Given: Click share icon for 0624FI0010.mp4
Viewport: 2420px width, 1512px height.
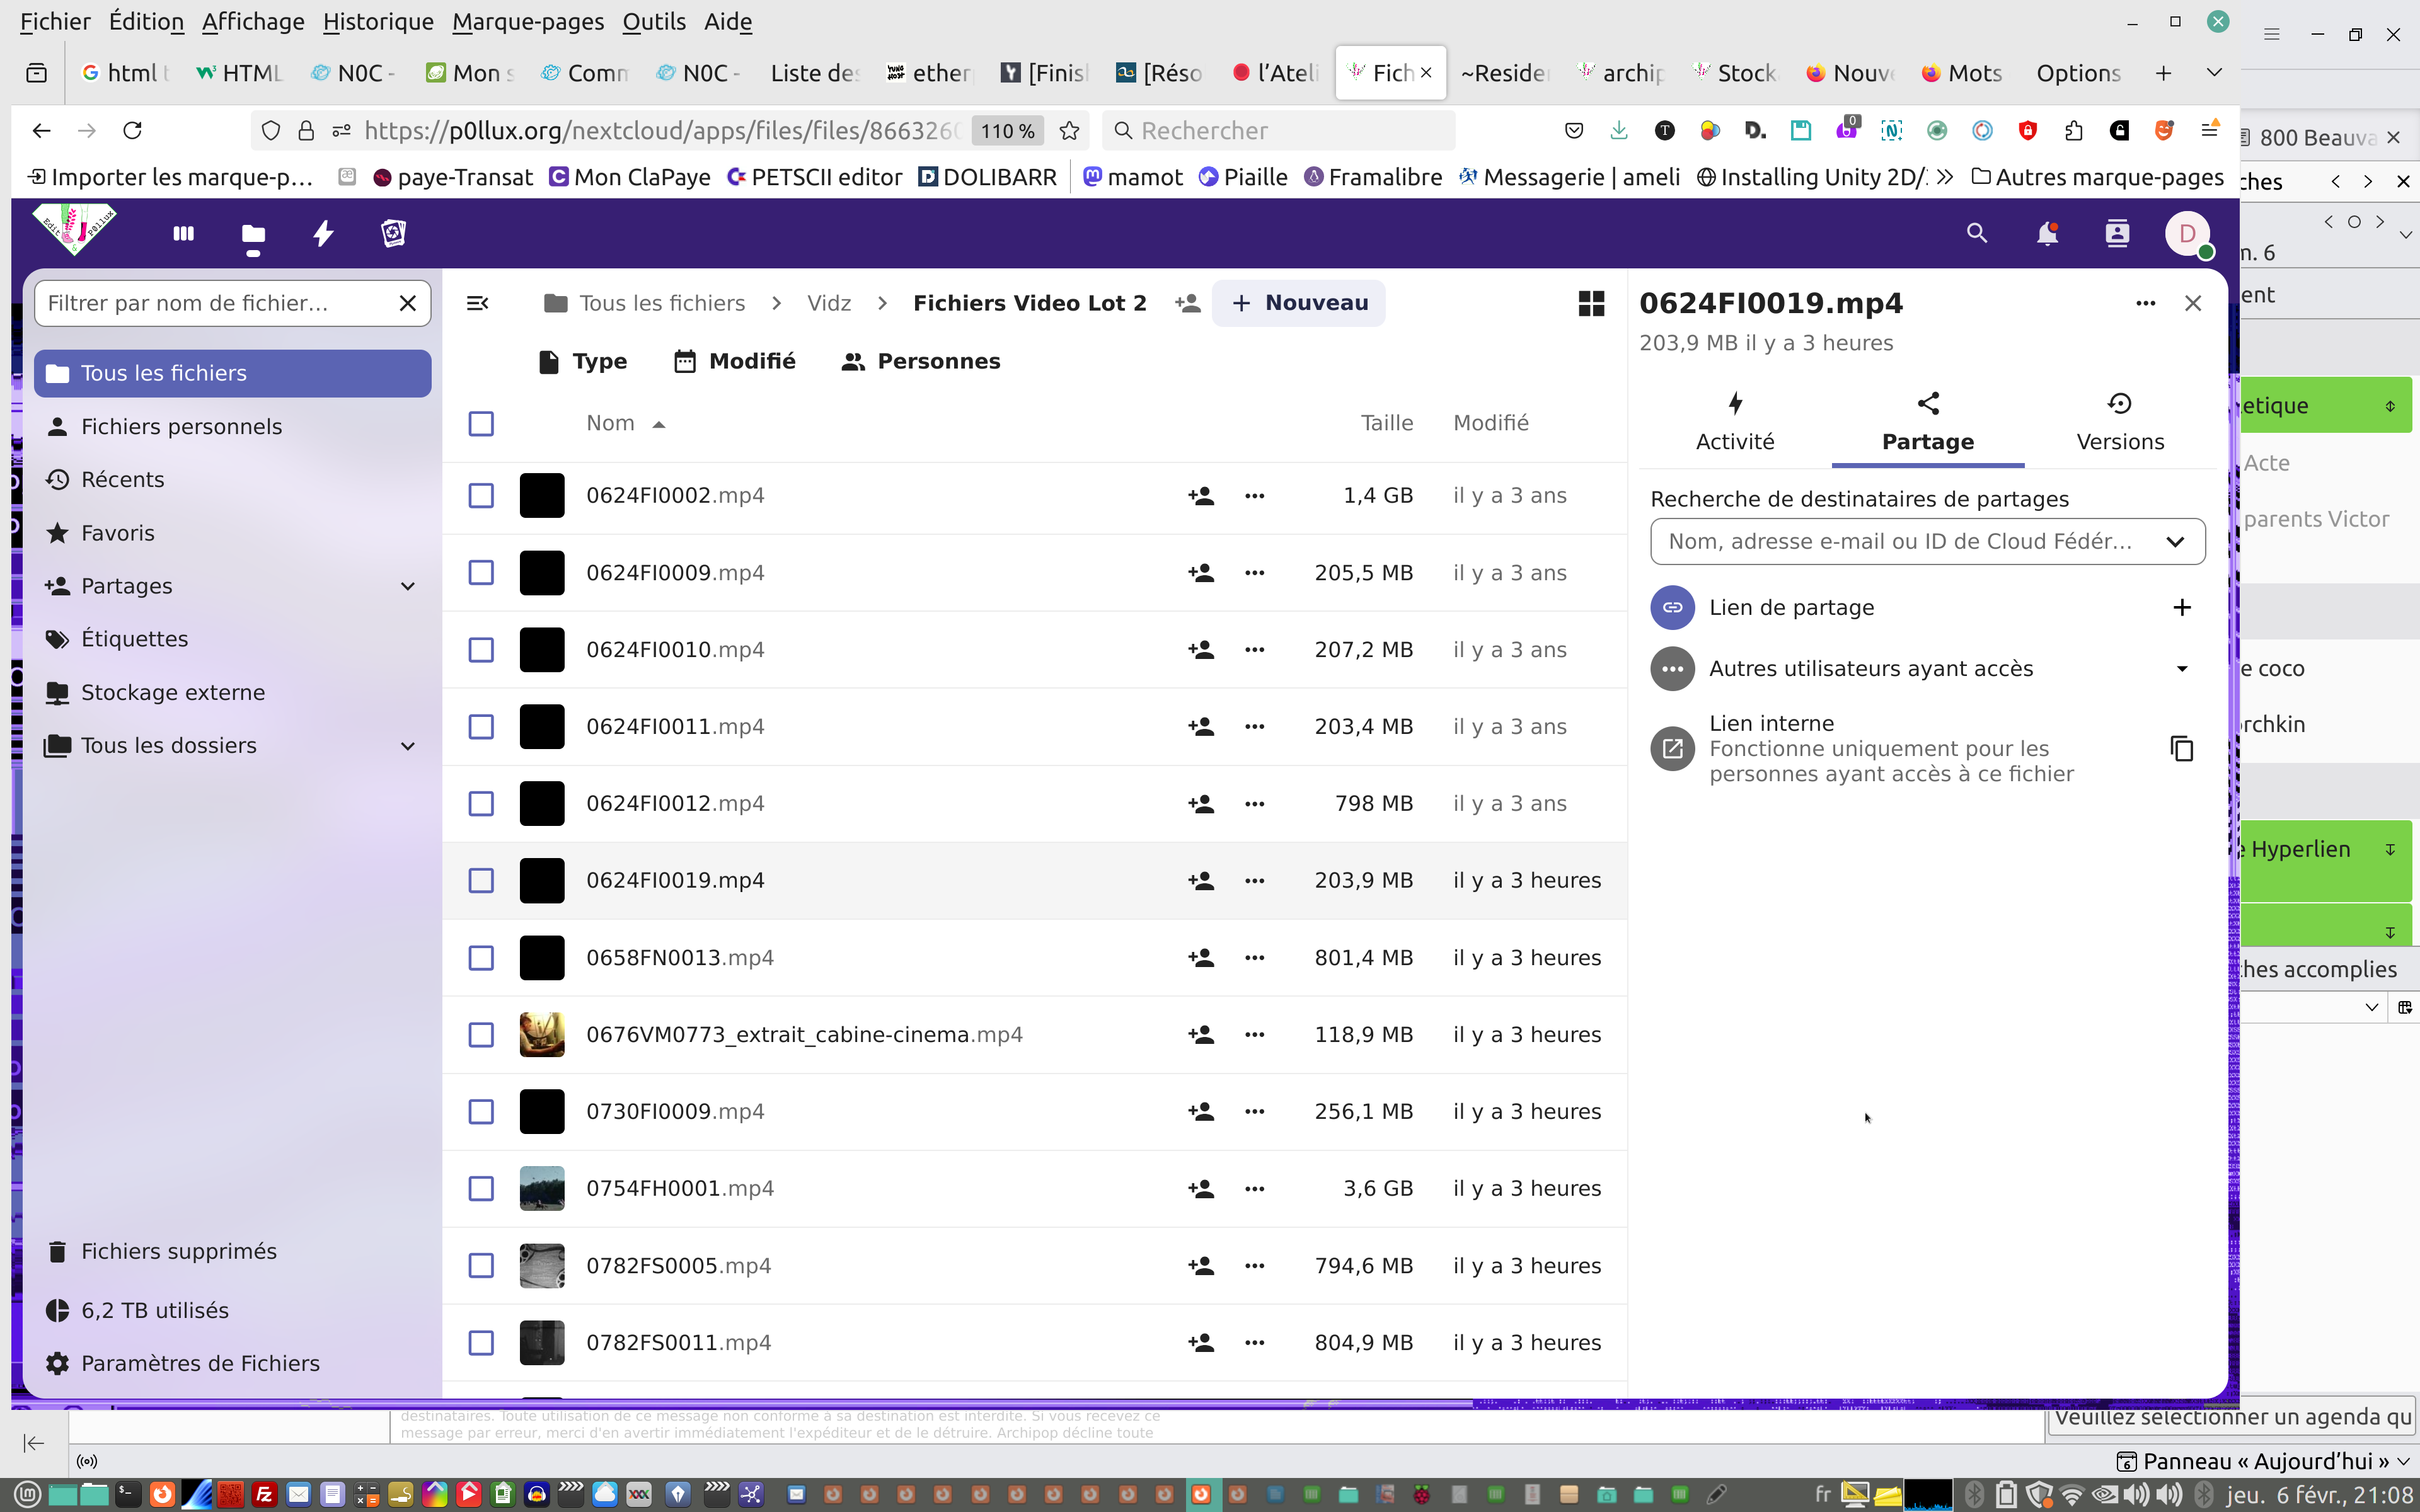Looking at the screenshot, I should click(x=1201, y=650).
